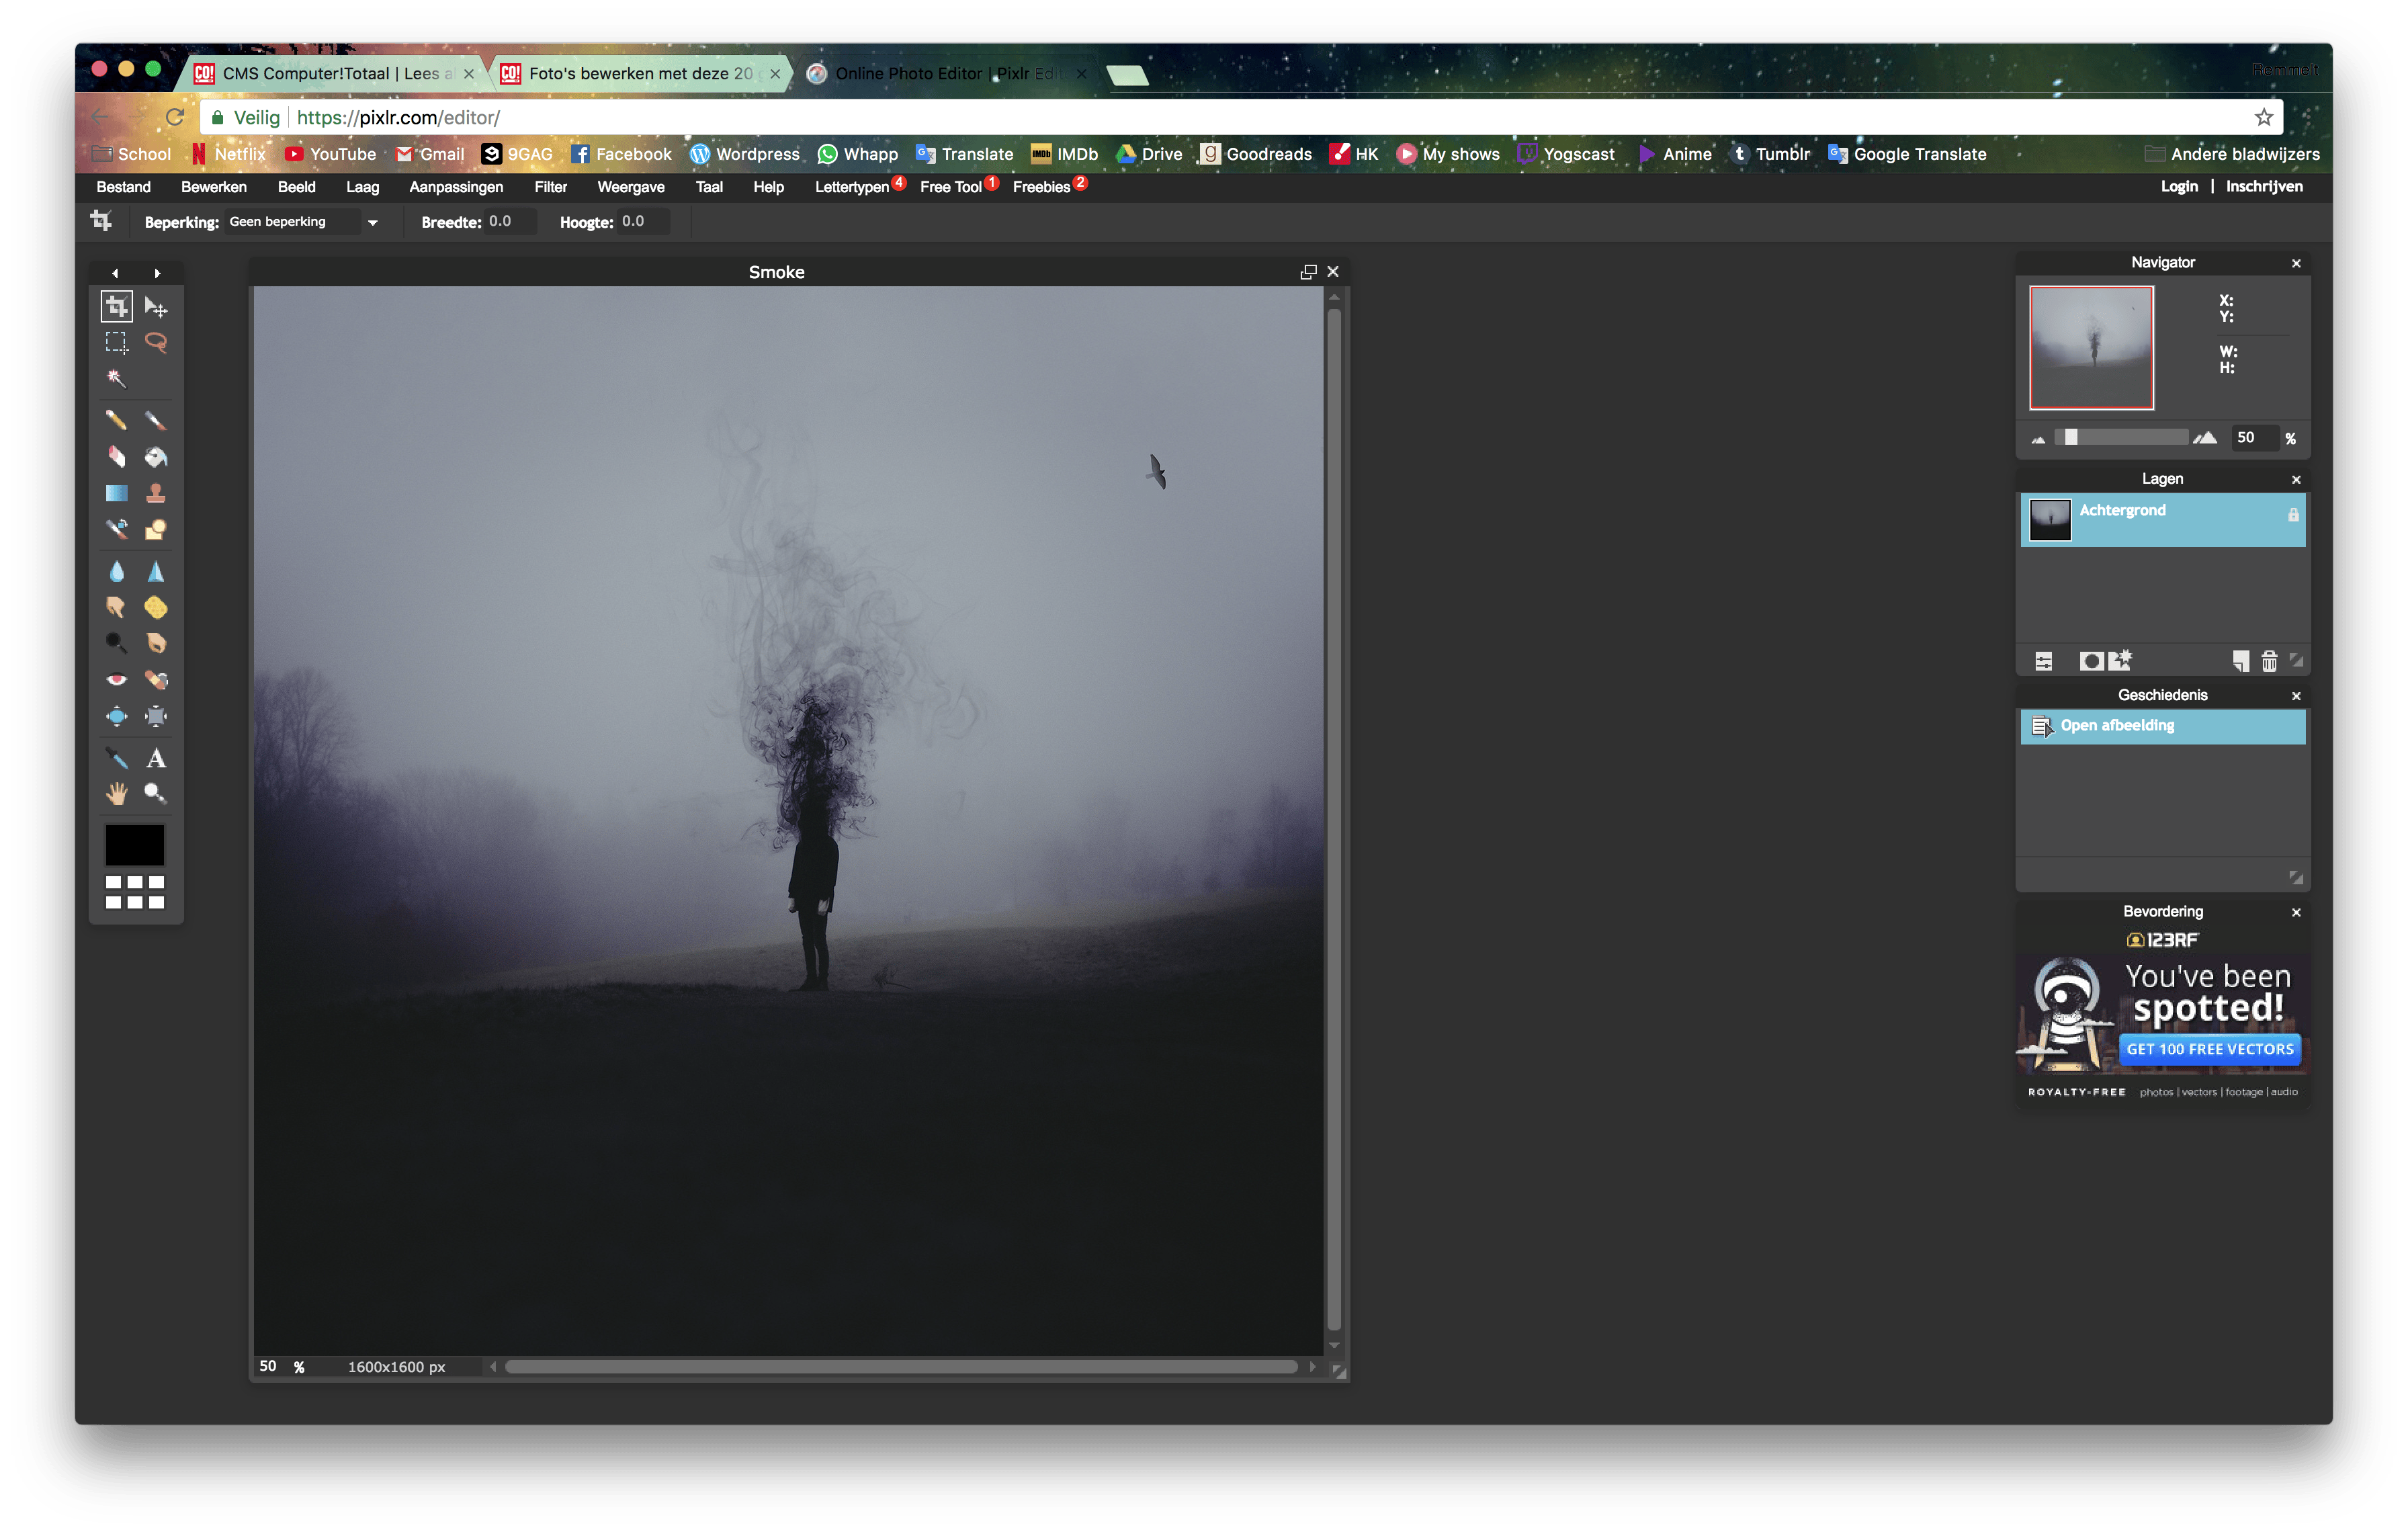Viewport: 2408px width, 1532px height.
Task: Select the Magic Wand tool
Action: [x=116, y=378]
